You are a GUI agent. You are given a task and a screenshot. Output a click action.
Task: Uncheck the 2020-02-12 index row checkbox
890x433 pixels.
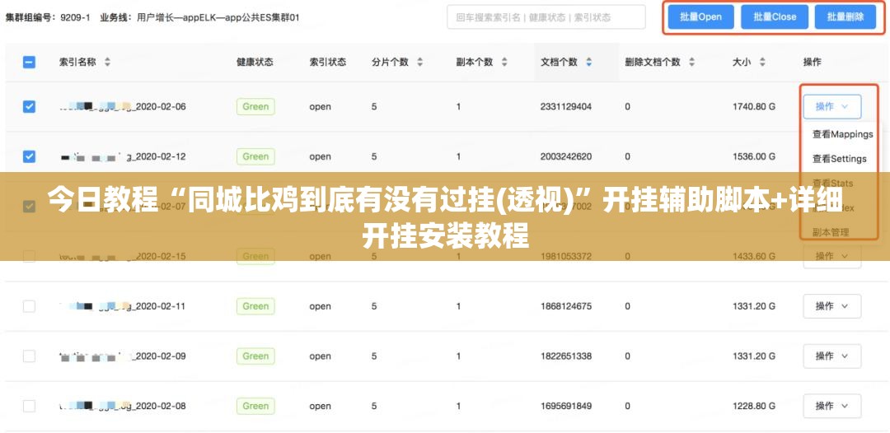click(x=29, y=156)
